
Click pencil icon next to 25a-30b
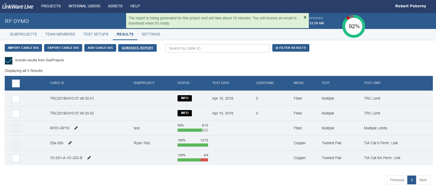[70, 143]
